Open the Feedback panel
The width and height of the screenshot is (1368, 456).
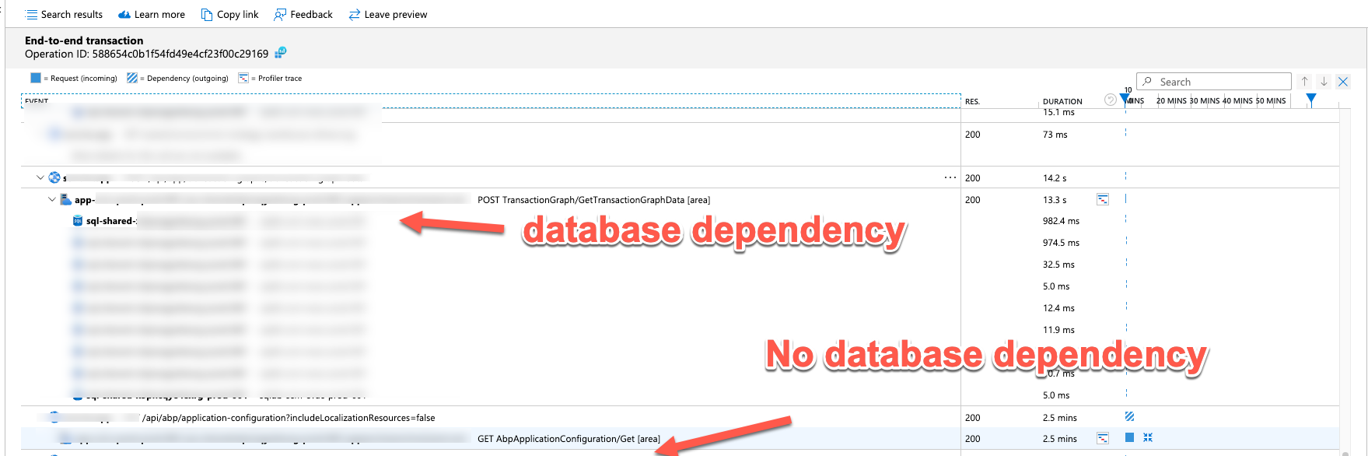pos(303,15)
